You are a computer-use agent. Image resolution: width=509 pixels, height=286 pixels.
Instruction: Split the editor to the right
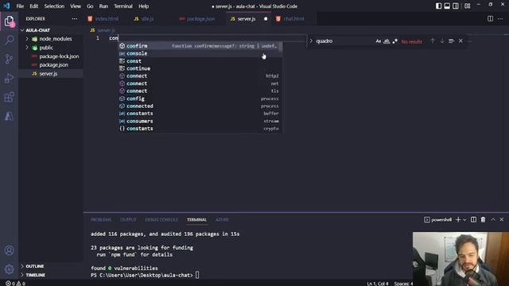490,19
